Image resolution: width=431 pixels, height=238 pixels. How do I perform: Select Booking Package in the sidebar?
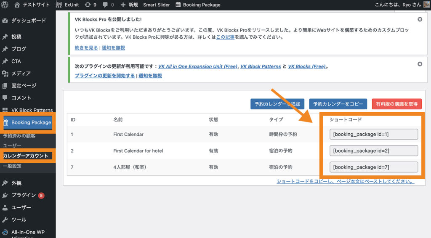[x=31, y=122]
